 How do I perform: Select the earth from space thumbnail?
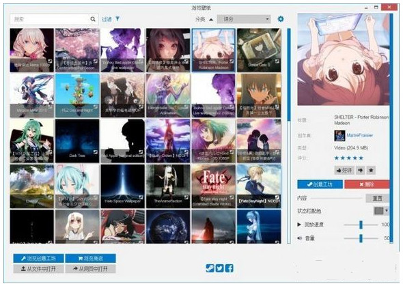(168, 227)
